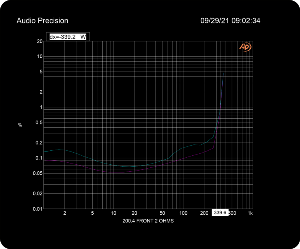Click the 0.01 label at Y-axis bottom
Image resolution: width=300 pixels, height=249 pixels.
pyautogui.click(x=37, y=209)
